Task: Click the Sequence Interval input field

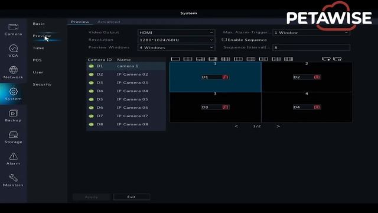Action: [311, 47]
